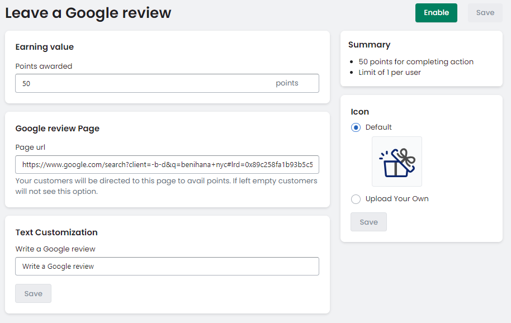Screen dimensions: 511x323
Task: Choose the Upload Your Own radio button
Action: point(356,199)
